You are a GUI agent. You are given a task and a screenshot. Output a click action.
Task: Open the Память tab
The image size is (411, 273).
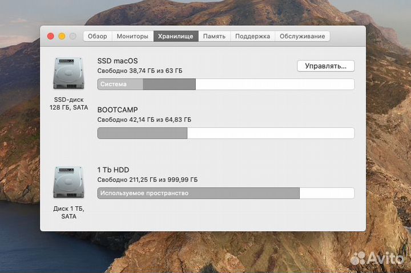[x=214, y=36]
